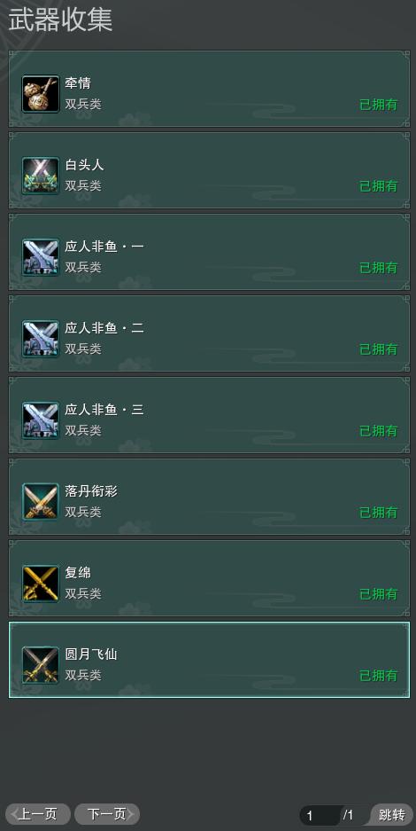Focus the page number input field
Image resolution: width=416 pixels, height=831 pixels.
click(320, 815)
